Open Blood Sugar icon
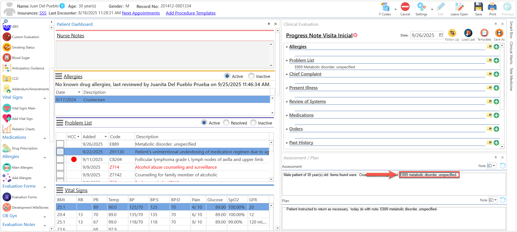 [x=7, y=58]
